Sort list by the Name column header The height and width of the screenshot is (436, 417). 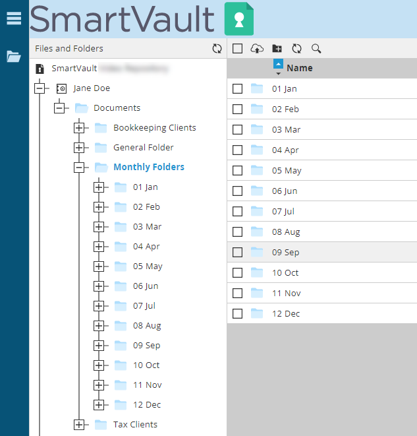pos(299,68)
